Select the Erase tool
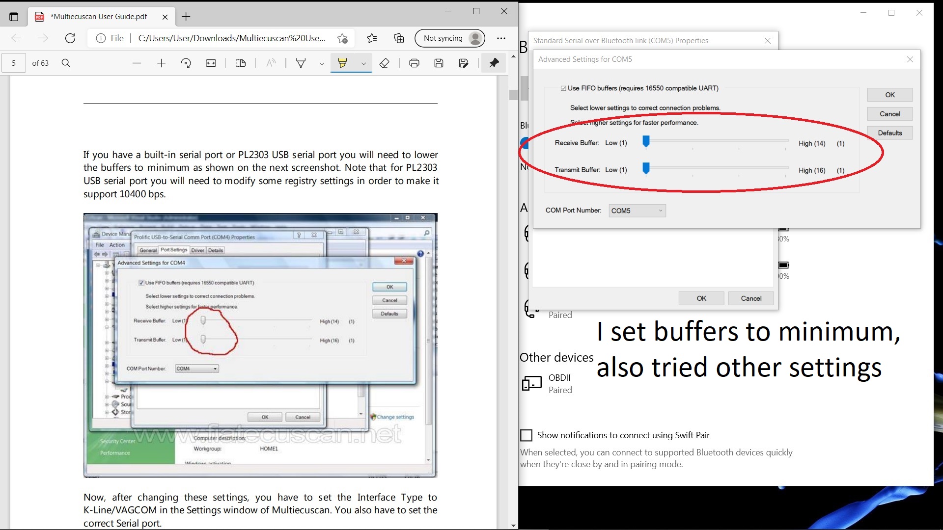This screenshot has height=530, width=943. [x=385, y=63]
